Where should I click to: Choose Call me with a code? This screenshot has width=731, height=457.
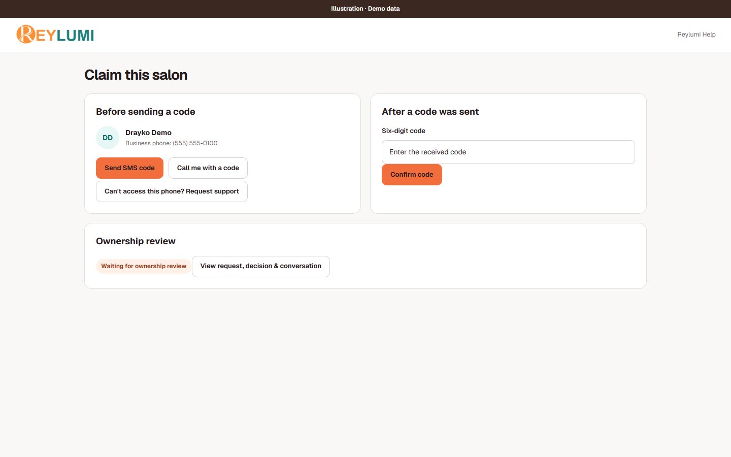tap(208, 168)
